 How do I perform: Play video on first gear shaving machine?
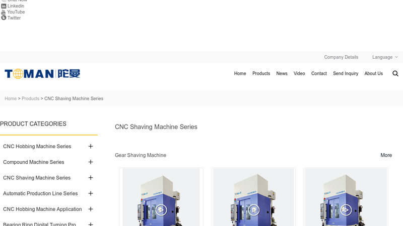[161, 210]
